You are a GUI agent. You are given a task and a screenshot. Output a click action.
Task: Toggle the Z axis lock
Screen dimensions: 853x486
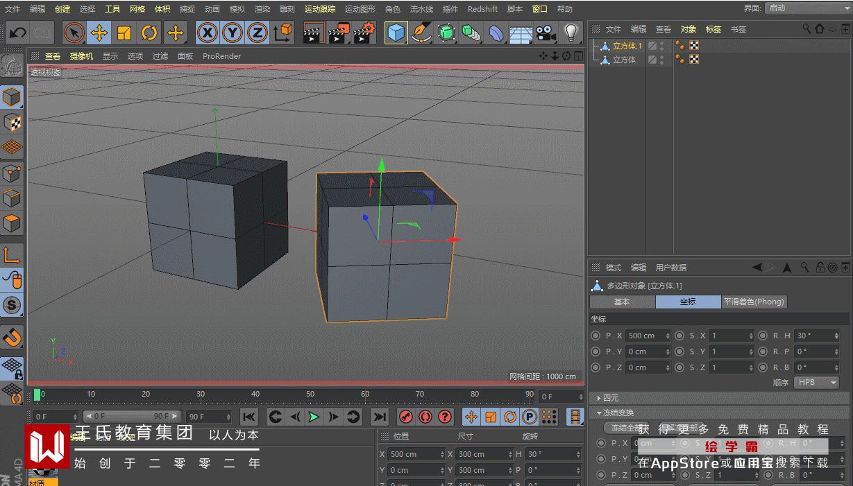(x=257, y=33)
